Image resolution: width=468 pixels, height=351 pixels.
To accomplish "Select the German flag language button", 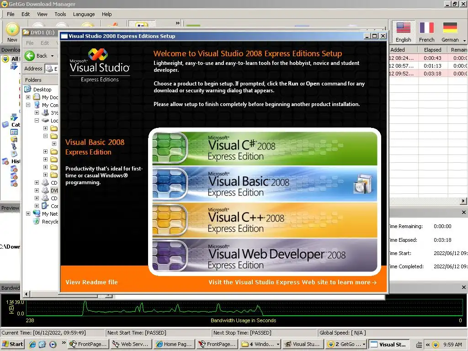I will pos(450,32).
